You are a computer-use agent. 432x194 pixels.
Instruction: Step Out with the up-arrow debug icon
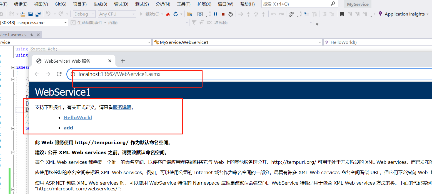pos(263,14)
